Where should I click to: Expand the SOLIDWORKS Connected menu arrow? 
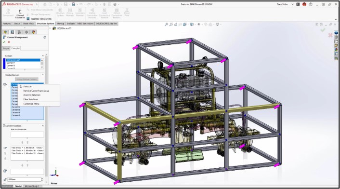tap(37, 4)
